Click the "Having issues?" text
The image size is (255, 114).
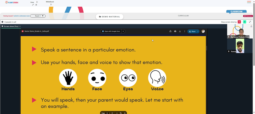(8, 16)
